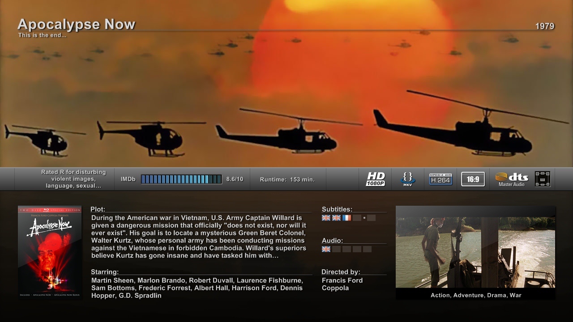Click Harrison Ford in the cast list

(x=254, y=288)
